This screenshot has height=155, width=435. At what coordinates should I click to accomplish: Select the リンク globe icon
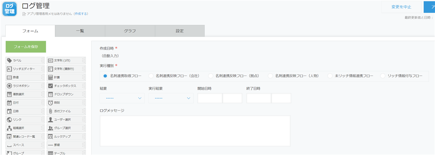click(9, 119)
